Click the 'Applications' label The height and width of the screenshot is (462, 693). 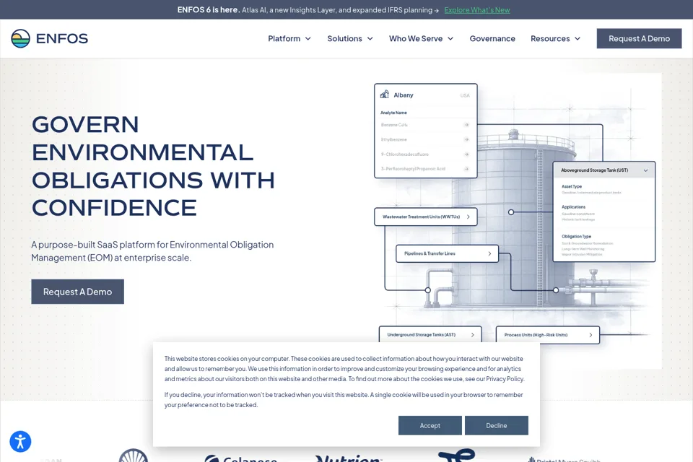[573, 206]
